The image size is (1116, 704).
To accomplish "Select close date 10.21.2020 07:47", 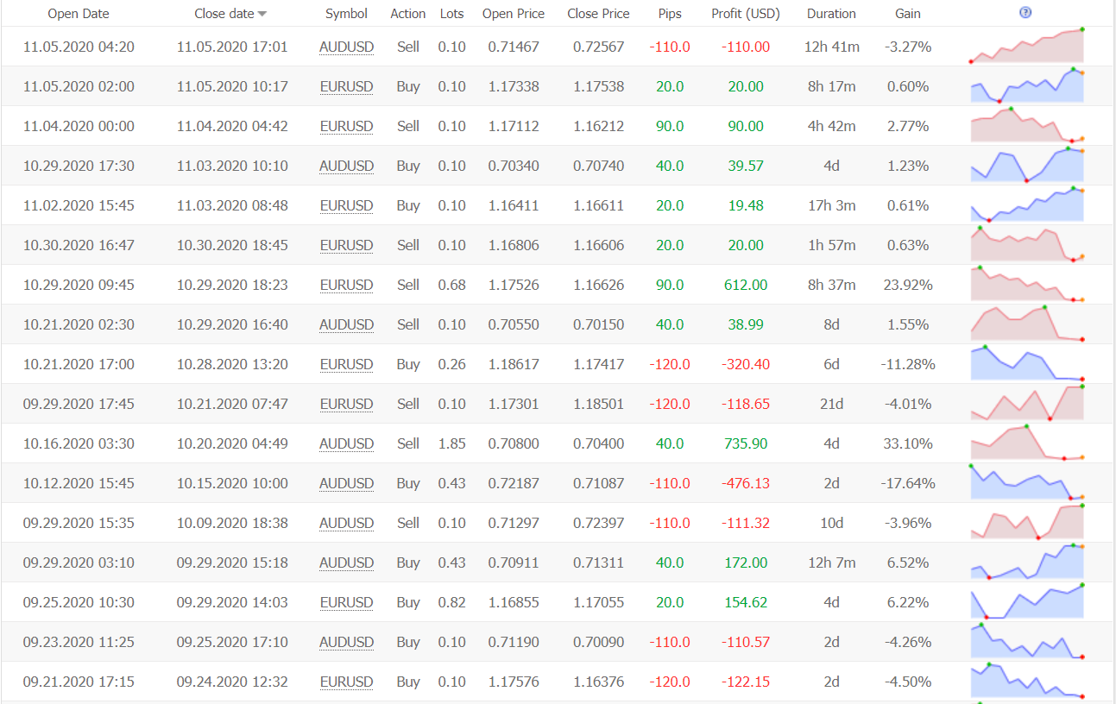I will pyautogui.click(x=232, y=404).
